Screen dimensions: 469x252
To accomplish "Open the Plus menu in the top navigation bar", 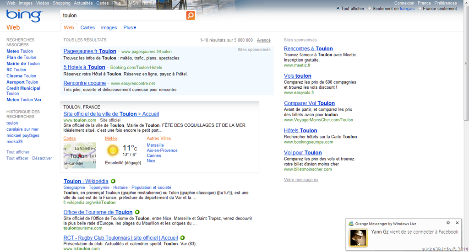I will 116,3.
